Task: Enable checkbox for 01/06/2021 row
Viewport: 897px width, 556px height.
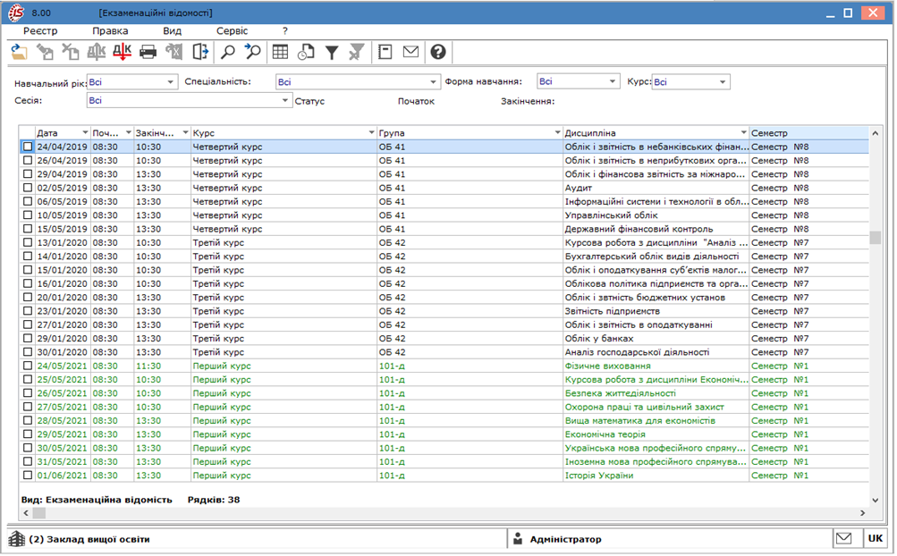Action: pos(28,476)
